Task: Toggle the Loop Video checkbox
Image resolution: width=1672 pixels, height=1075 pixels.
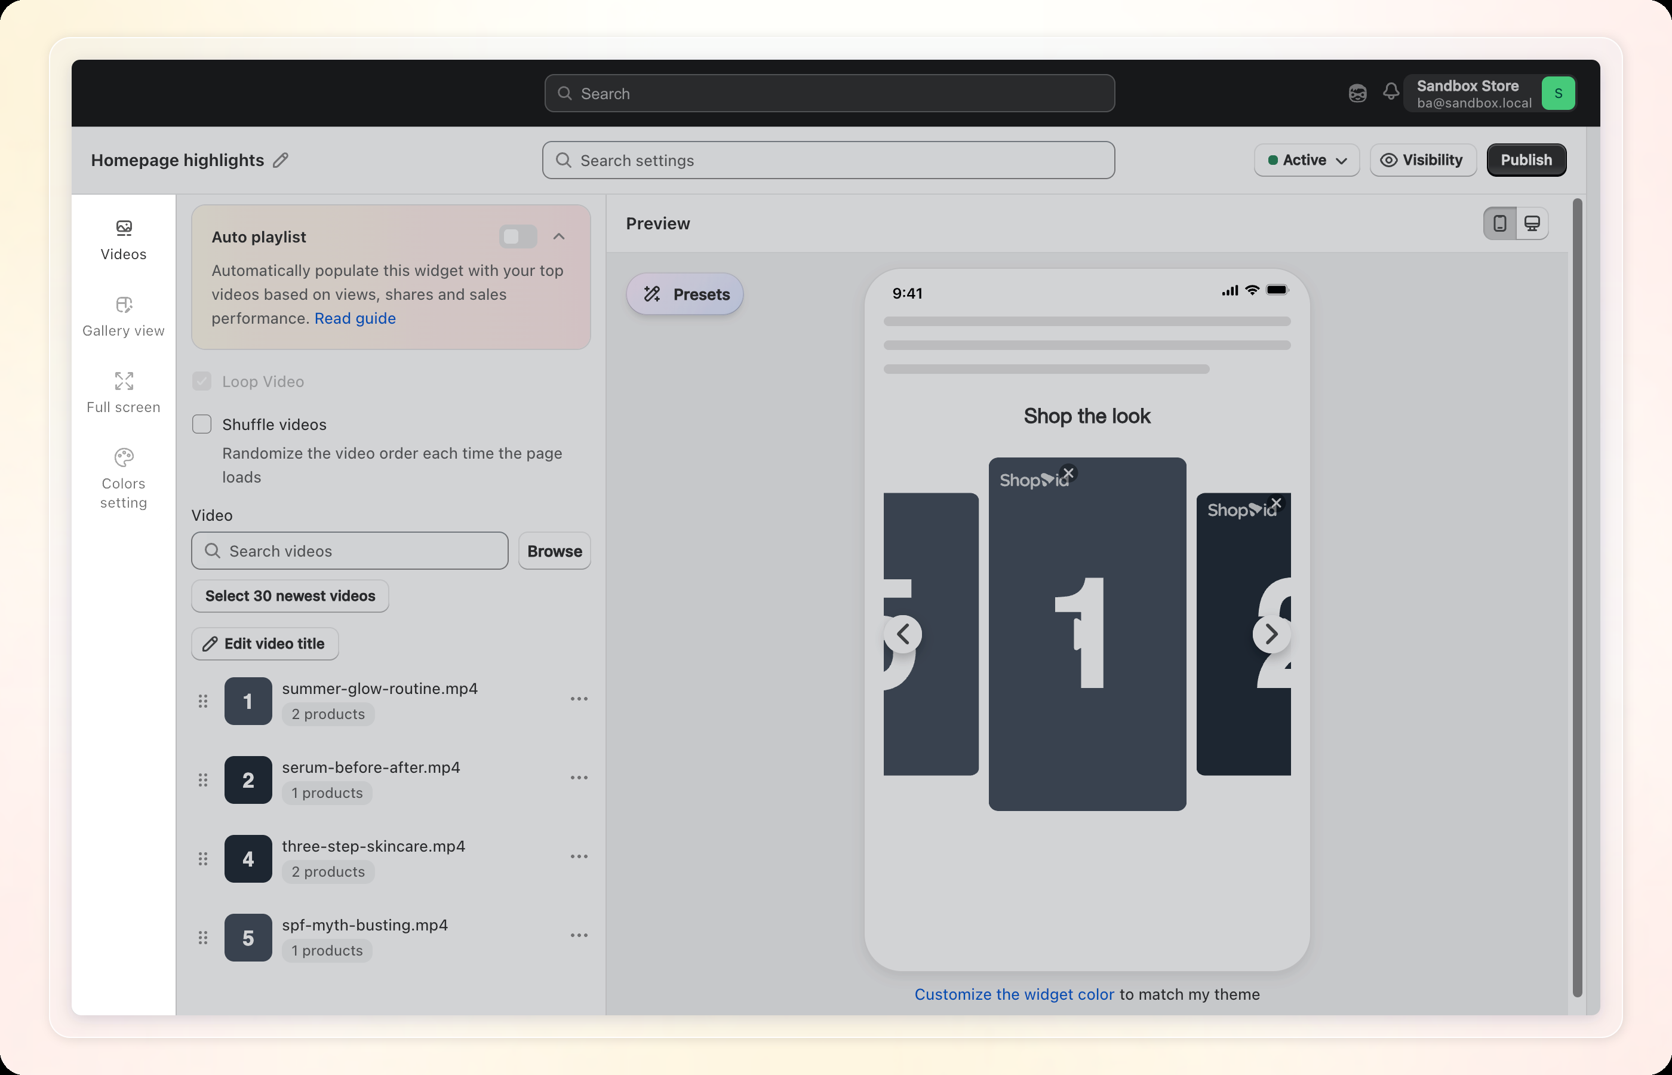Action: coord(202,381)
